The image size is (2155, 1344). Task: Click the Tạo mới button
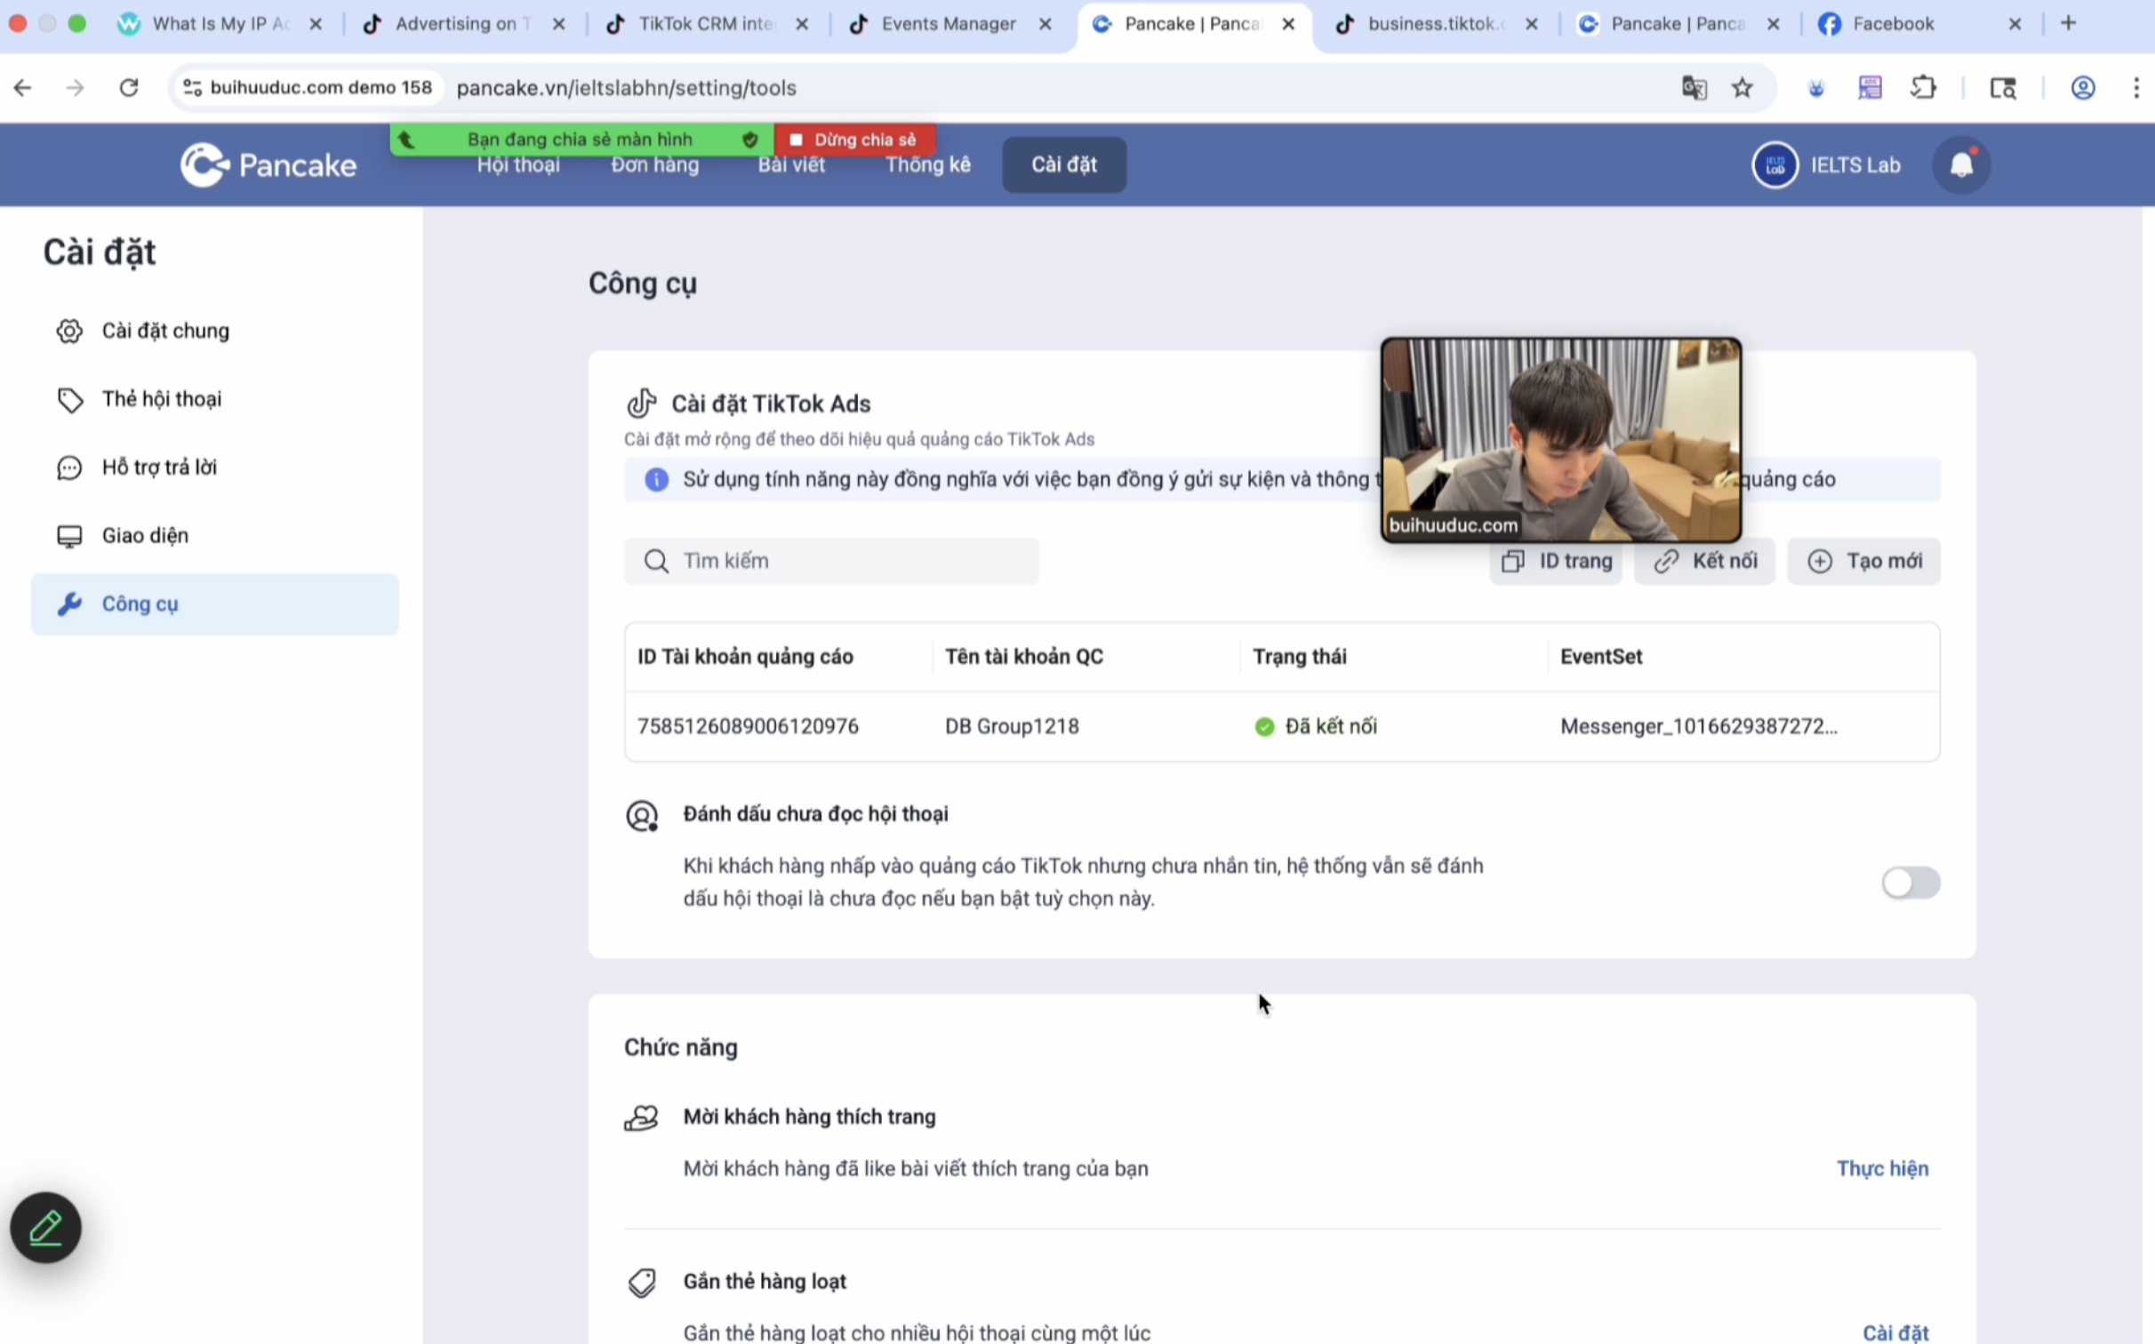(x=1863, y=561)
